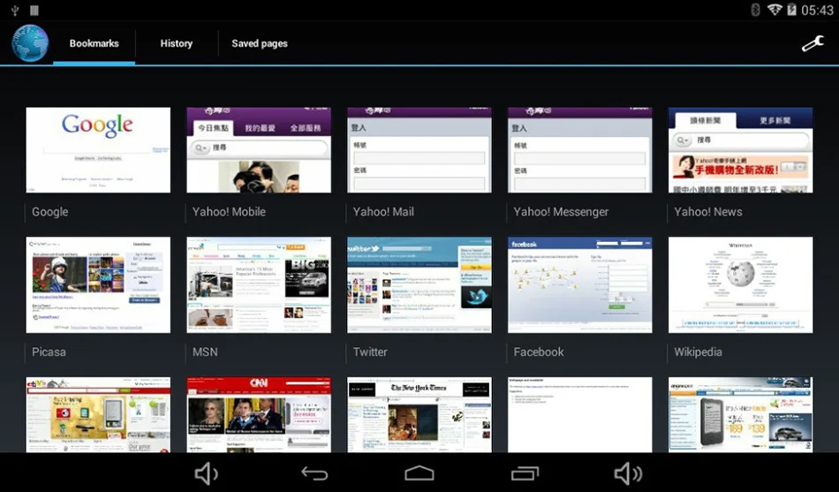
Task: Click the Facebook bookmark label
Action: (539, 352)
